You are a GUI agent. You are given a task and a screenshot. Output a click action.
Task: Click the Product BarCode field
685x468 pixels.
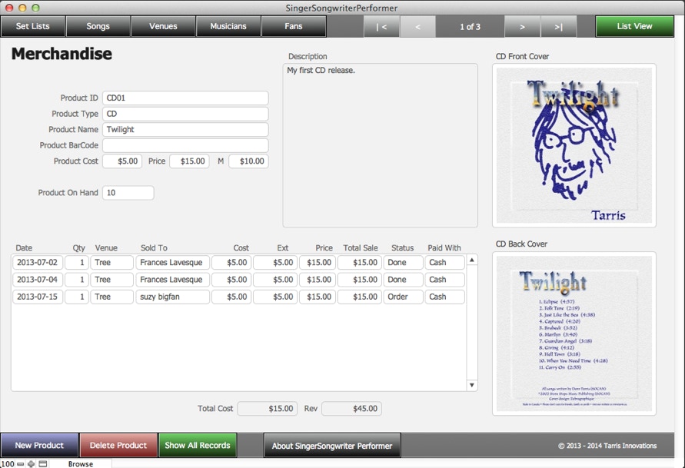pos(185,145)
